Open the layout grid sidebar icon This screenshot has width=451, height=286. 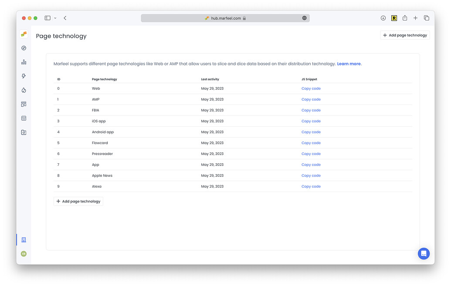click(24, 104)
